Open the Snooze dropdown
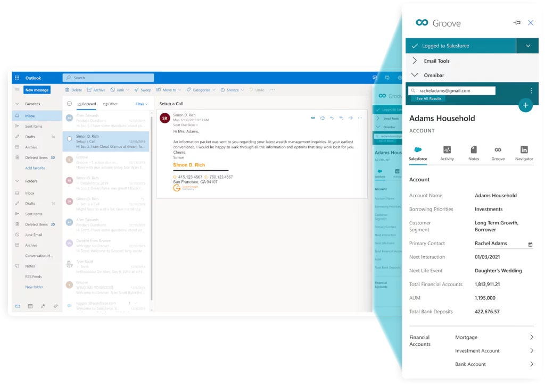This screenshot has height=385, width=545. tap(232, 90)
